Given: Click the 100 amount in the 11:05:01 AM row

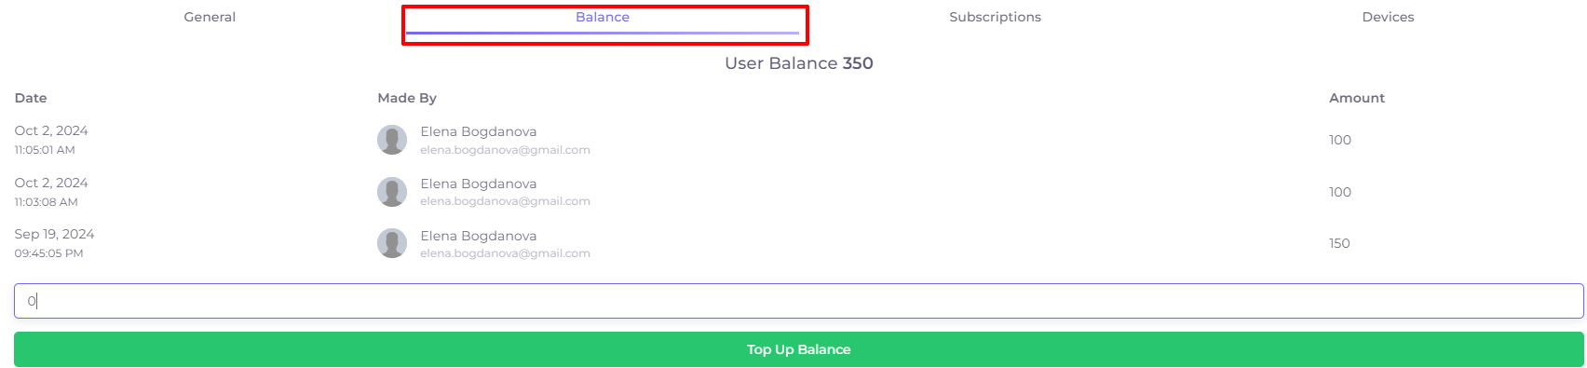Looking at the screenshot, I should point(1340,140).
